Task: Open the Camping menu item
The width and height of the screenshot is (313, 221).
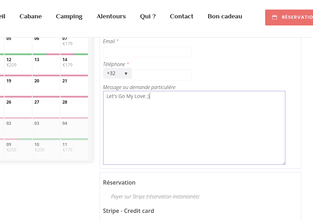Action: tap(69, 16)
